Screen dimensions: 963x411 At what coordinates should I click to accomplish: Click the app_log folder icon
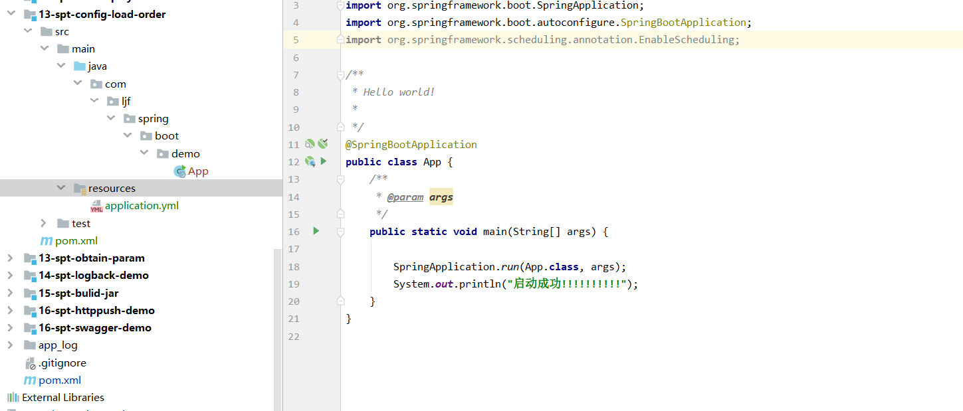coord(30,345)
